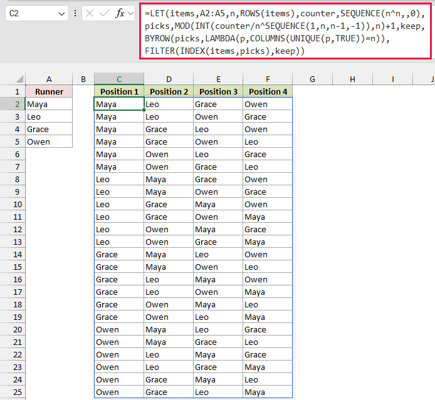This screenshot has height=400, width=435.
Task: Click the three-dot formula bar handle
Action: point(75,13)
